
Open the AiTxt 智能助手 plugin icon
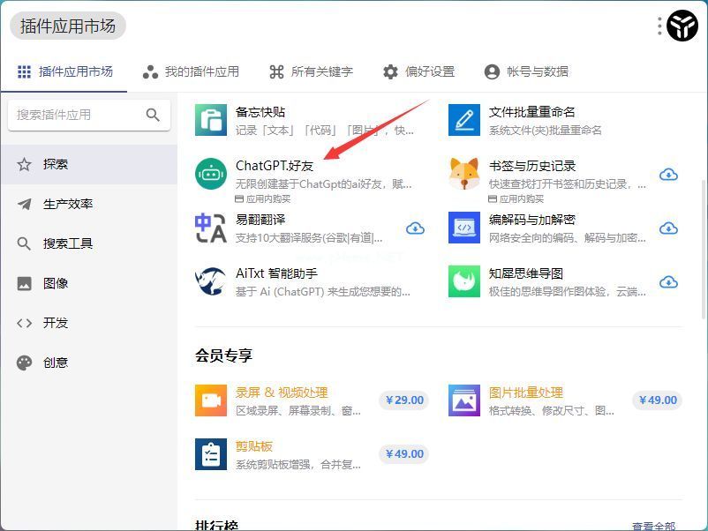pyautogui.click(x=211, y=281)
